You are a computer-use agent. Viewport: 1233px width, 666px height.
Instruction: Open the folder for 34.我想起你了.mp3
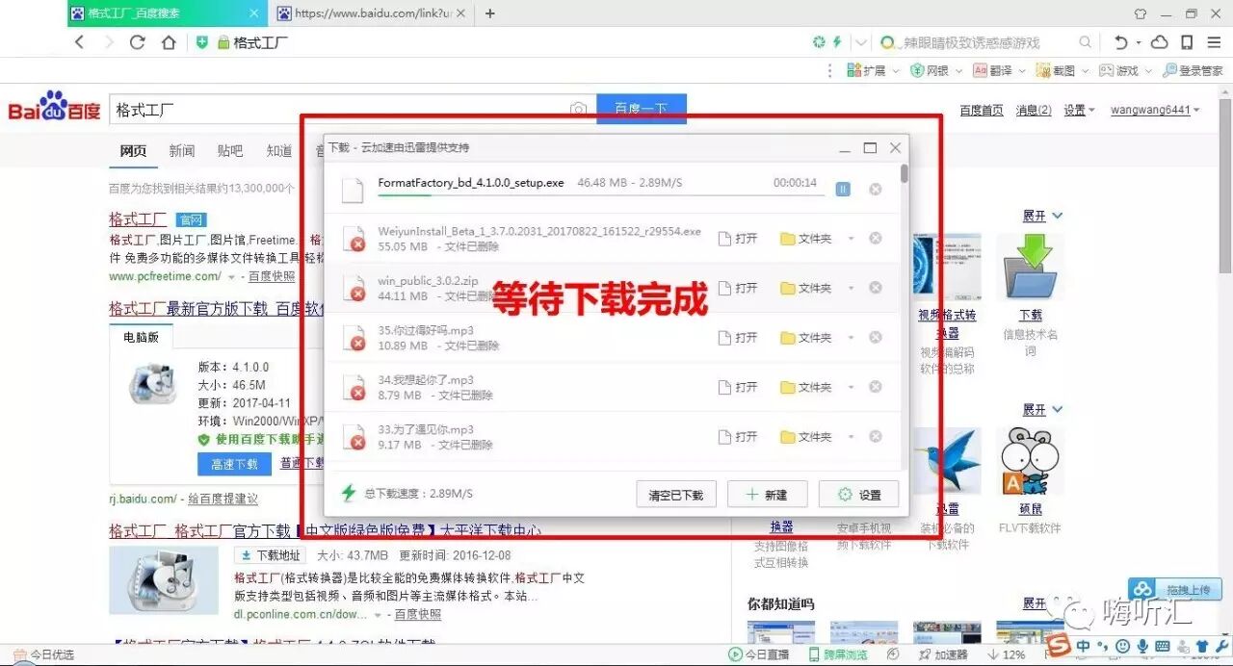point(805,387)
